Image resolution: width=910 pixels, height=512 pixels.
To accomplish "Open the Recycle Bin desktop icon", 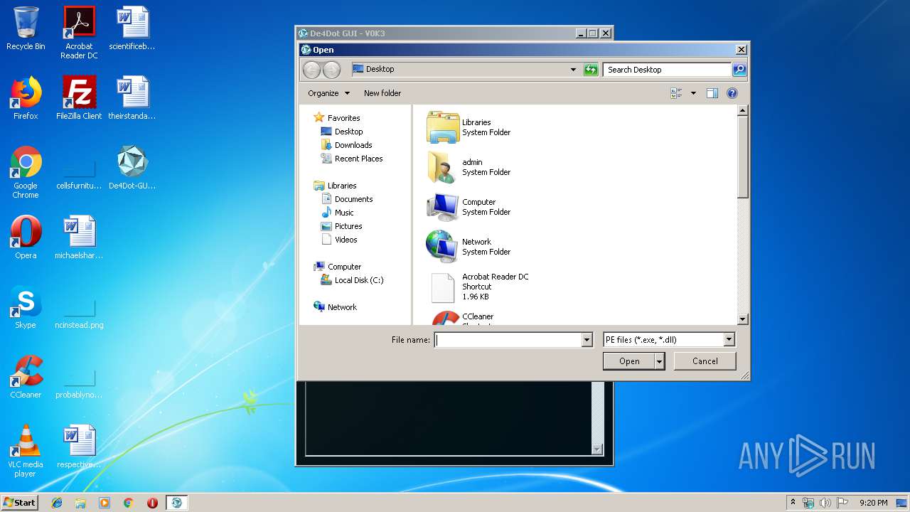I will [26, 28].
